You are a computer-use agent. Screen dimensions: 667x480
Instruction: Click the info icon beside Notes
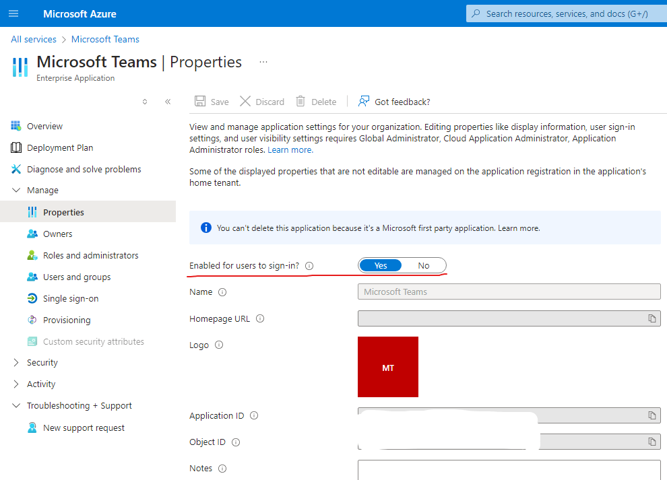tap(222, 469)
